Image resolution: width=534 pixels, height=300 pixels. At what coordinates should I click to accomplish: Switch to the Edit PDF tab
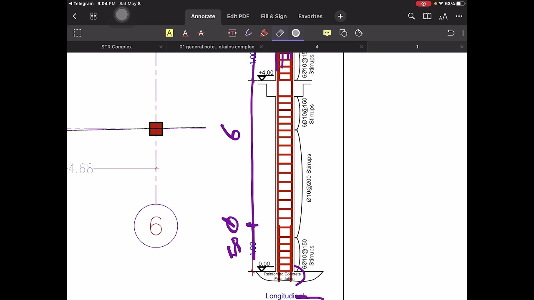238,16
